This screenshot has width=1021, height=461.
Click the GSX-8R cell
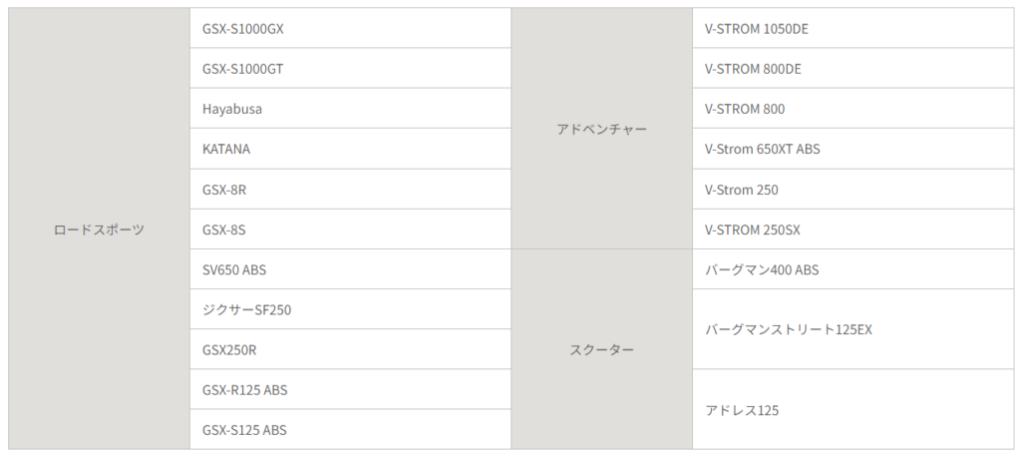pos(350,190)
